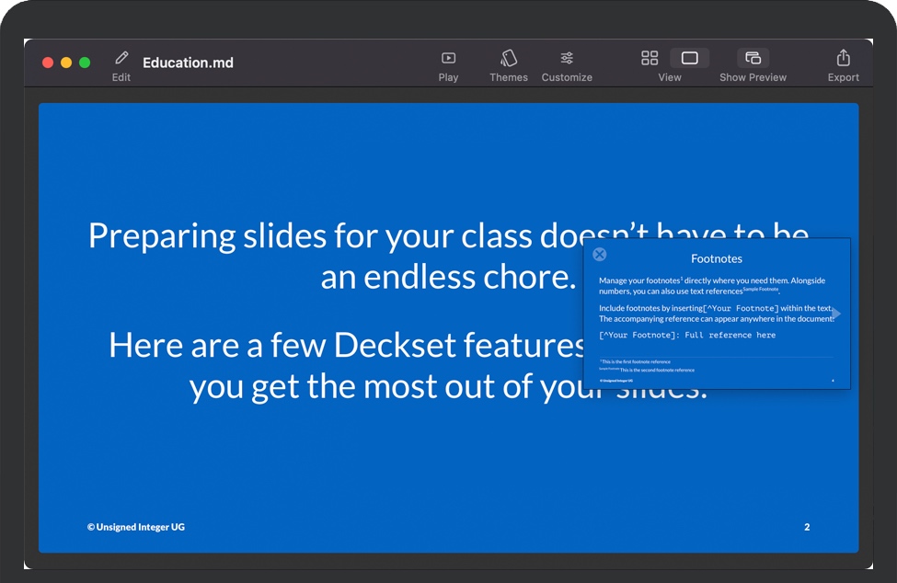897x583 pixels.
Task: Click the green full-screen window button
Action: 85,63
